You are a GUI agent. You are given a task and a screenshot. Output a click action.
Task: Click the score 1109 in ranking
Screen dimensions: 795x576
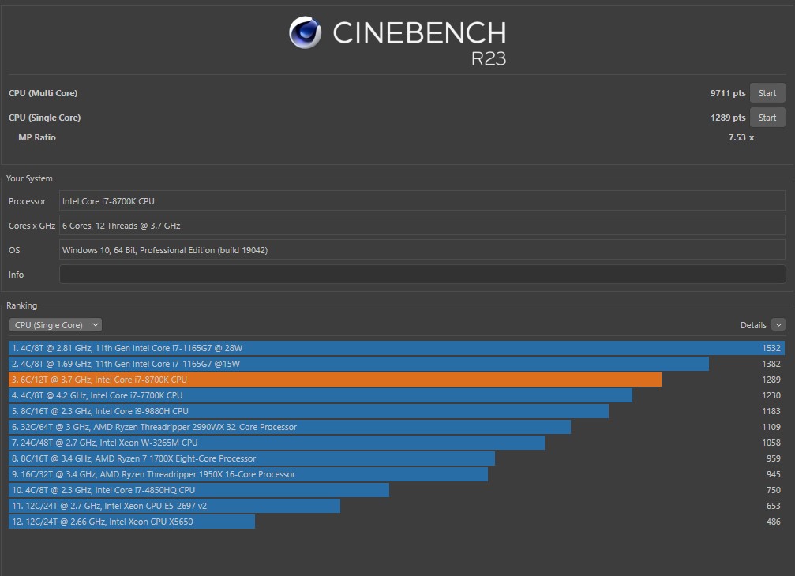[771, 427]
